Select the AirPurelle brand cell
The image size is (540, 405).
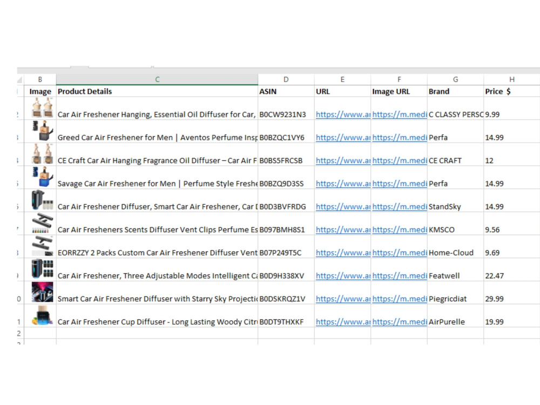(455, 316)
